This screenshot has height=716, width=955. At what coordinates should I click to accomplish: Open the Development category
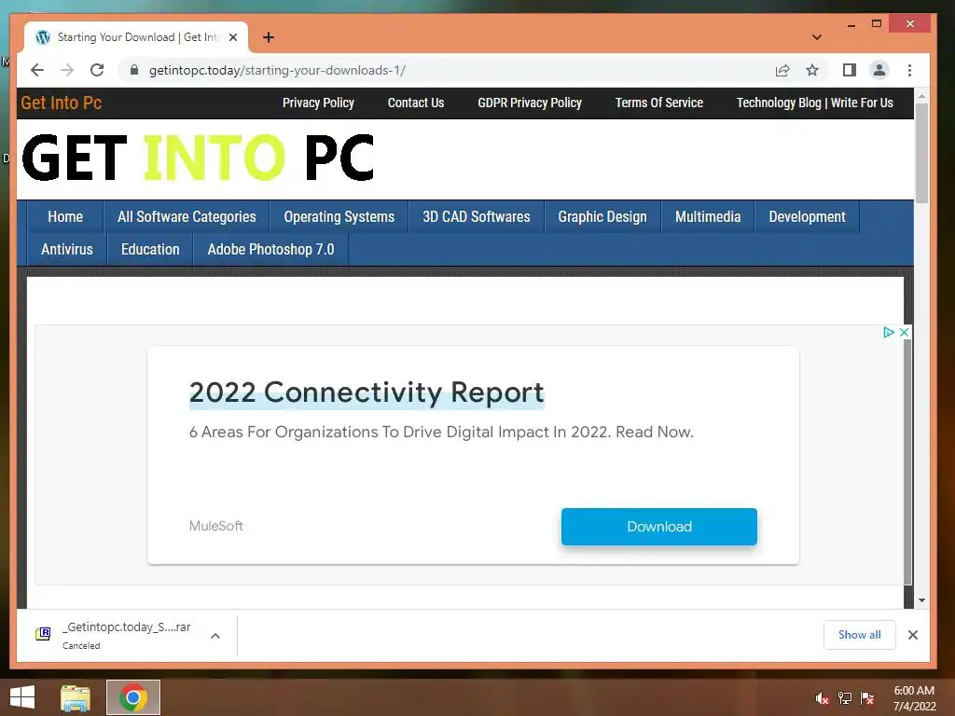pyautogui.click(x=807, y=216)
